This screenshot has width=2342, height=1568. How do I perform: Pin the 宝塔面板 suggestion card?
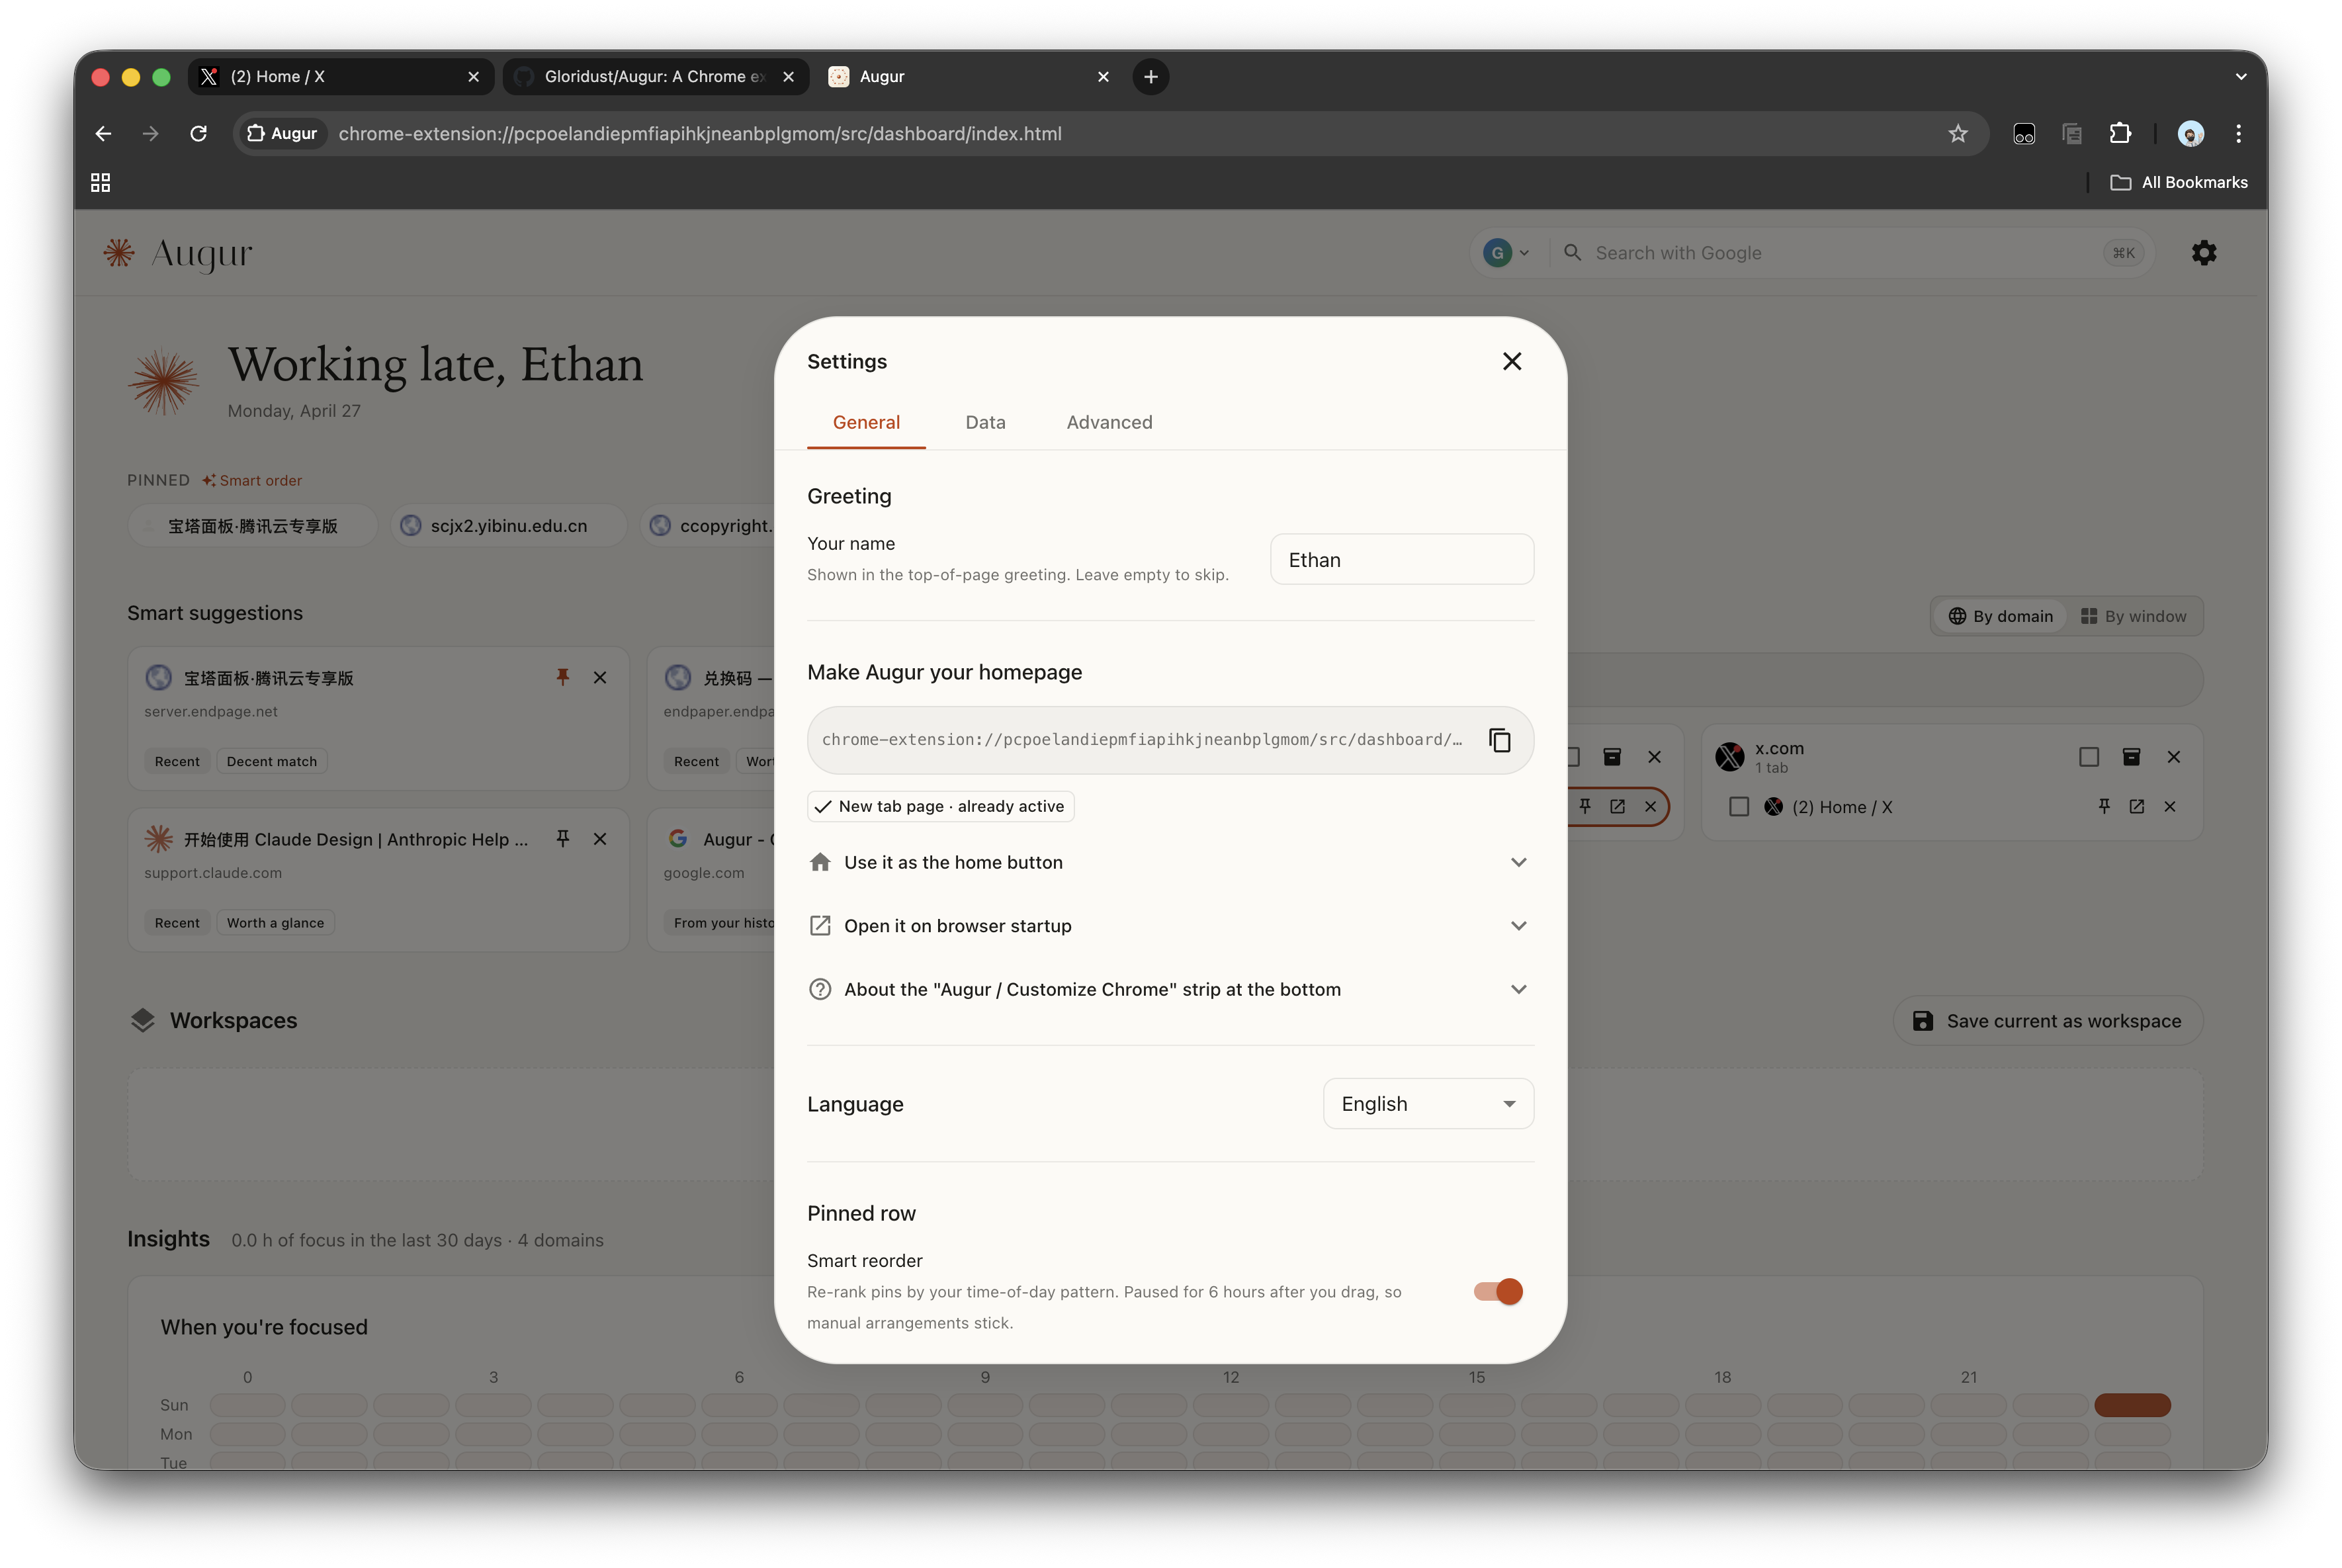click(563, 677)
